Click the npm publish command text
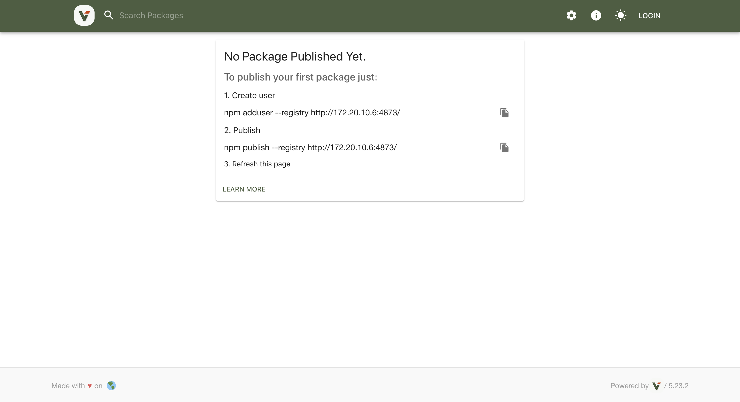This screenshot has width=740, height=402. click(x=310, y=148)
